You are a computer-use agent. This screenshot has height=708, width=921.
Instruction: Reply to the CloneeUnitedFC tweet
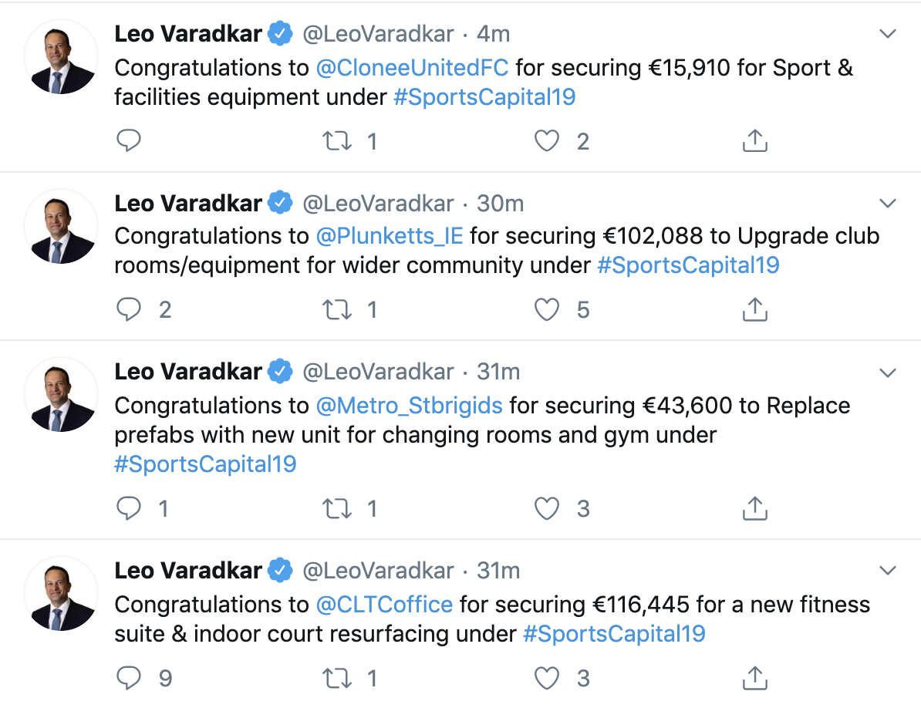(129, 141)
